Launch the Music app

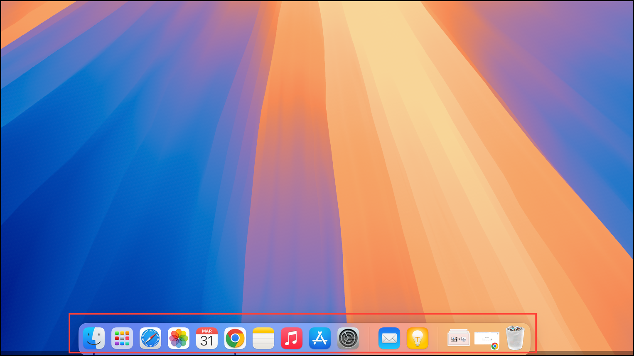click(x=292, y=338)
